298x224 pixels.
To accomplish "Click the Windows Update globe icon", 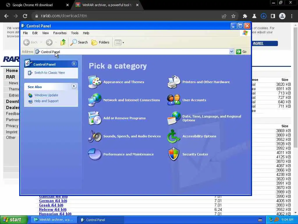I will pos(30,95).
